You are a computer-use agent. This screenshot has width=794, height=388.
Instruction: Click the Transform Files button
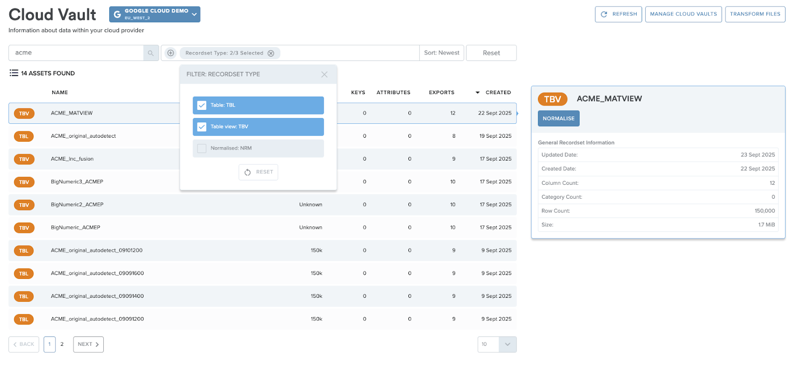click(x=755, y=14)
